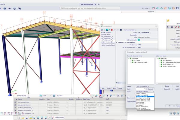Click the zoom-search icon in top-left toolbar
180x120 pixels.
tap(19, 8)
